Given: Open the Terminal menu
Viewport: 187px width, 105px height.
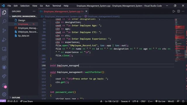Looking at the screenshot, I should pyautogui.click(x=57, y=6).
